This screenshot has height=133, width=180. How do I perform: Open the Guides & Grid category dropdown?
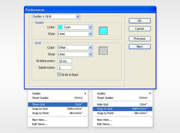point(78,17)
